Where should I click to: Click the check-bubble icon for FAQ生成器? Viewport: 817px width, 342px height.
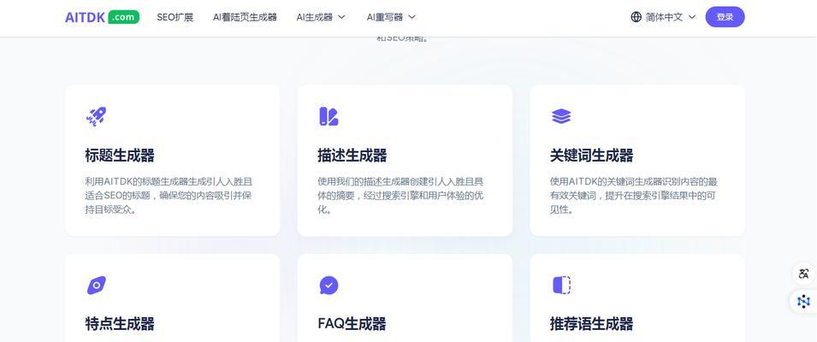pos(329,286)
